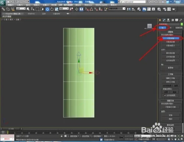Screen dimensions: 184x142
Task: Toggle the Graphite Modeling Tools ribbon icon
Action: [144, 9]
